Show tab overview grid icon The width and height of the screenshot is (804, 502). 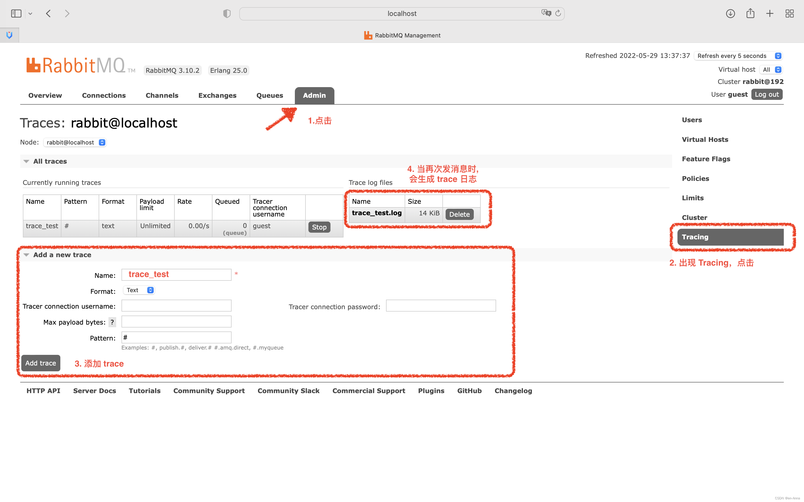[790, 13]
